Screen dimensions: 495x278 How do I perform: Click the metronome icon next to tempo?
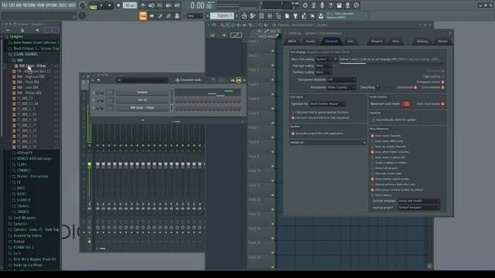tap(143, 5)
